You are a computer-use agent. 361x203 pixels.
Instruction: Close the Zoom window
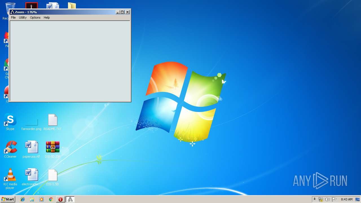point(127,12)
